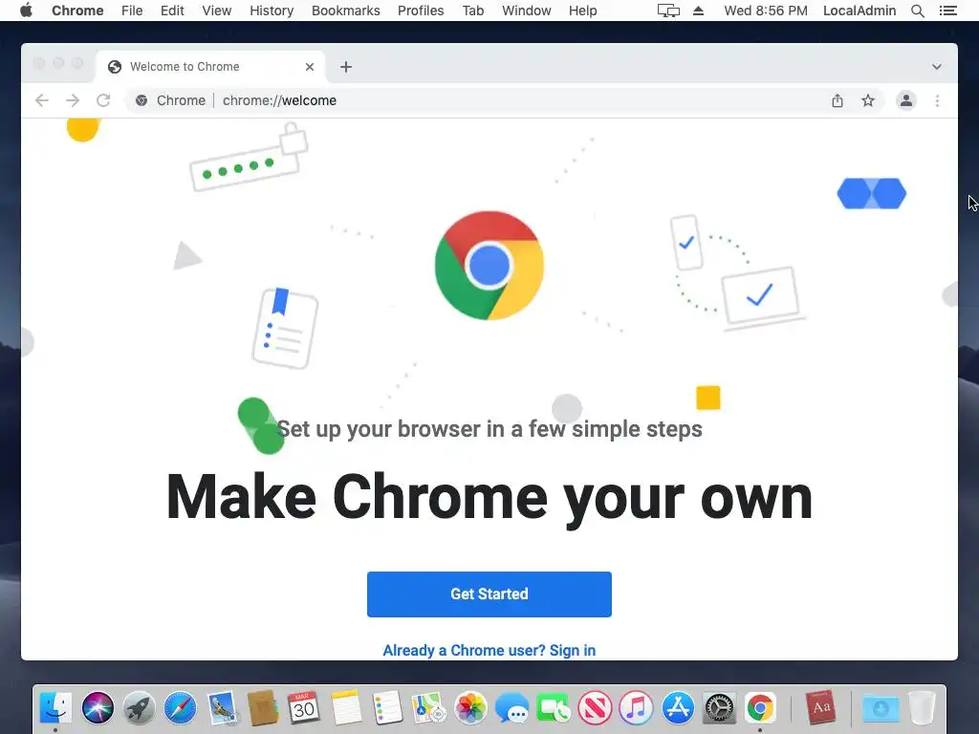This screenshot has height=734, width=979.
Task: Open Downloads folder in Dock
Action: [881, 708]
